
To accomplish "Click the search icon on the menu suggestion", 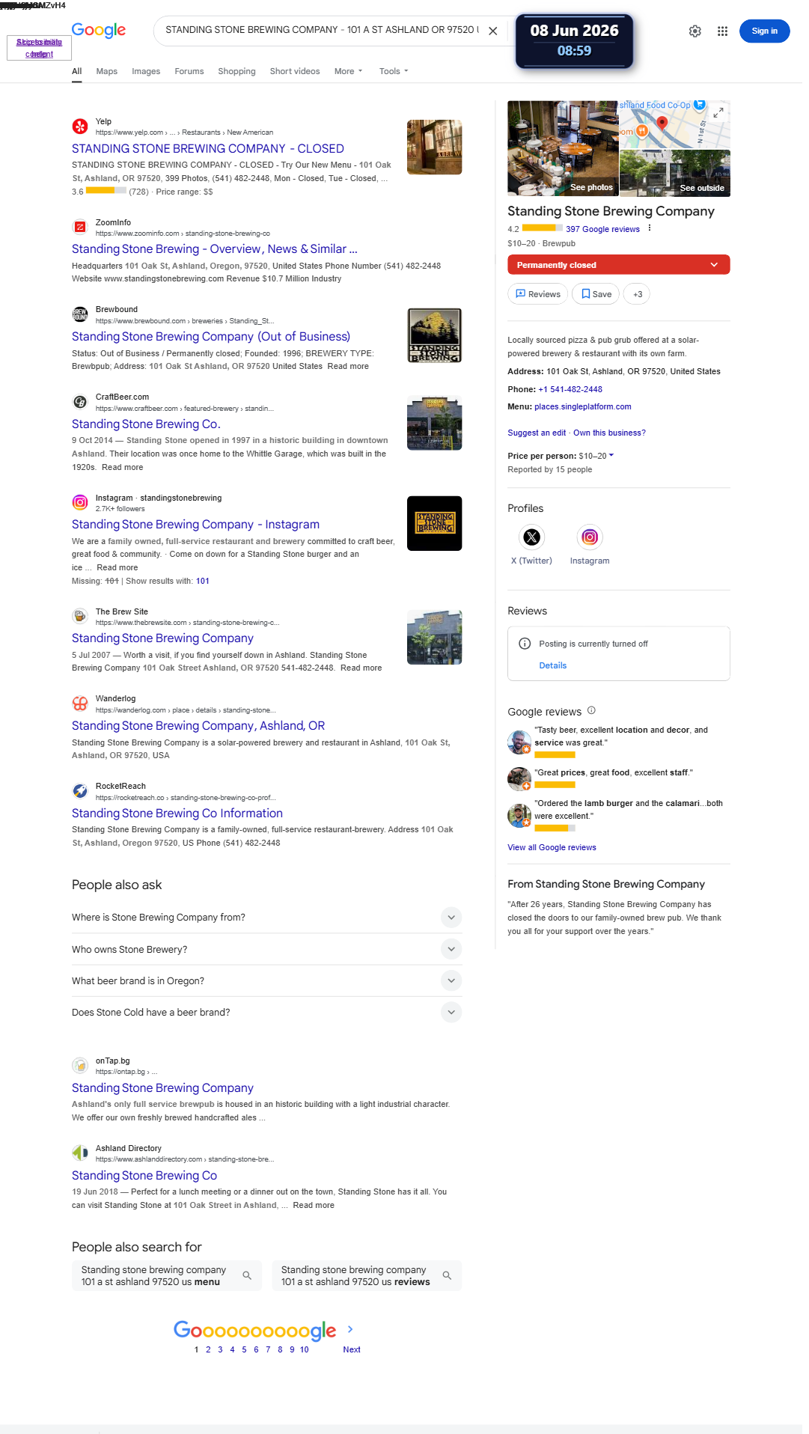I will point(247,1275).
